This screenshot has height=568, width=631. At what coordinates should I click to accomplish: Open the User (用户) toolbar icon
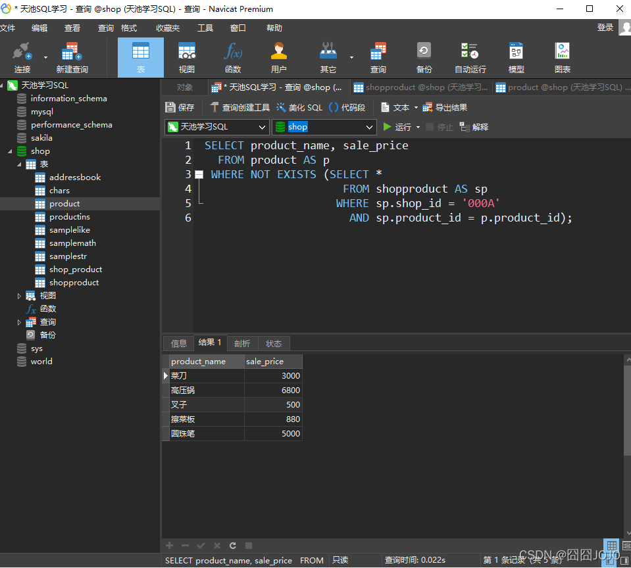(278, 57)
